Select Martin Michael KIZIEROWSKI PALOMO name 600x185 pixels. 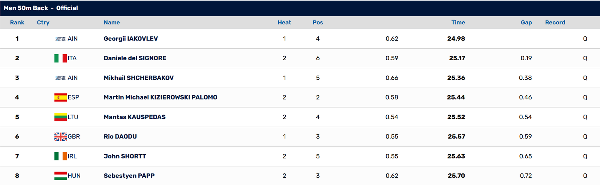point(160,97)
